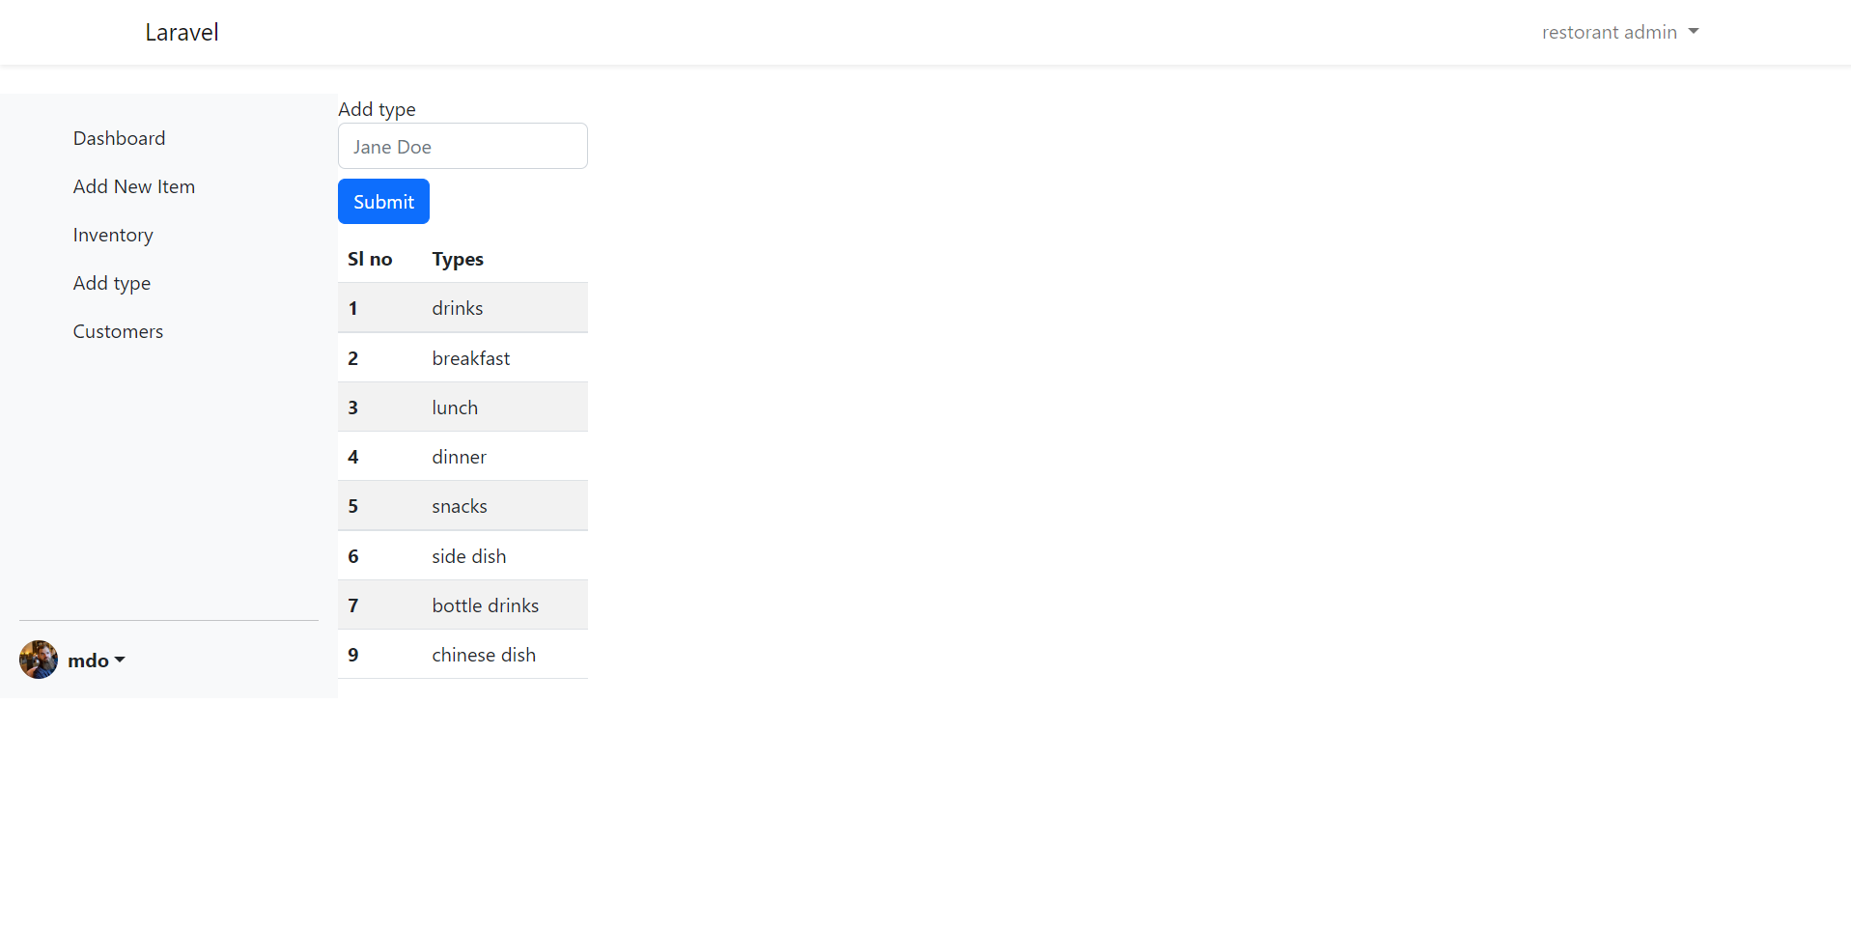The height and width of the screenshot is (928, 1851).
Task: Open Add New Item page
Action: click(133, 186)
